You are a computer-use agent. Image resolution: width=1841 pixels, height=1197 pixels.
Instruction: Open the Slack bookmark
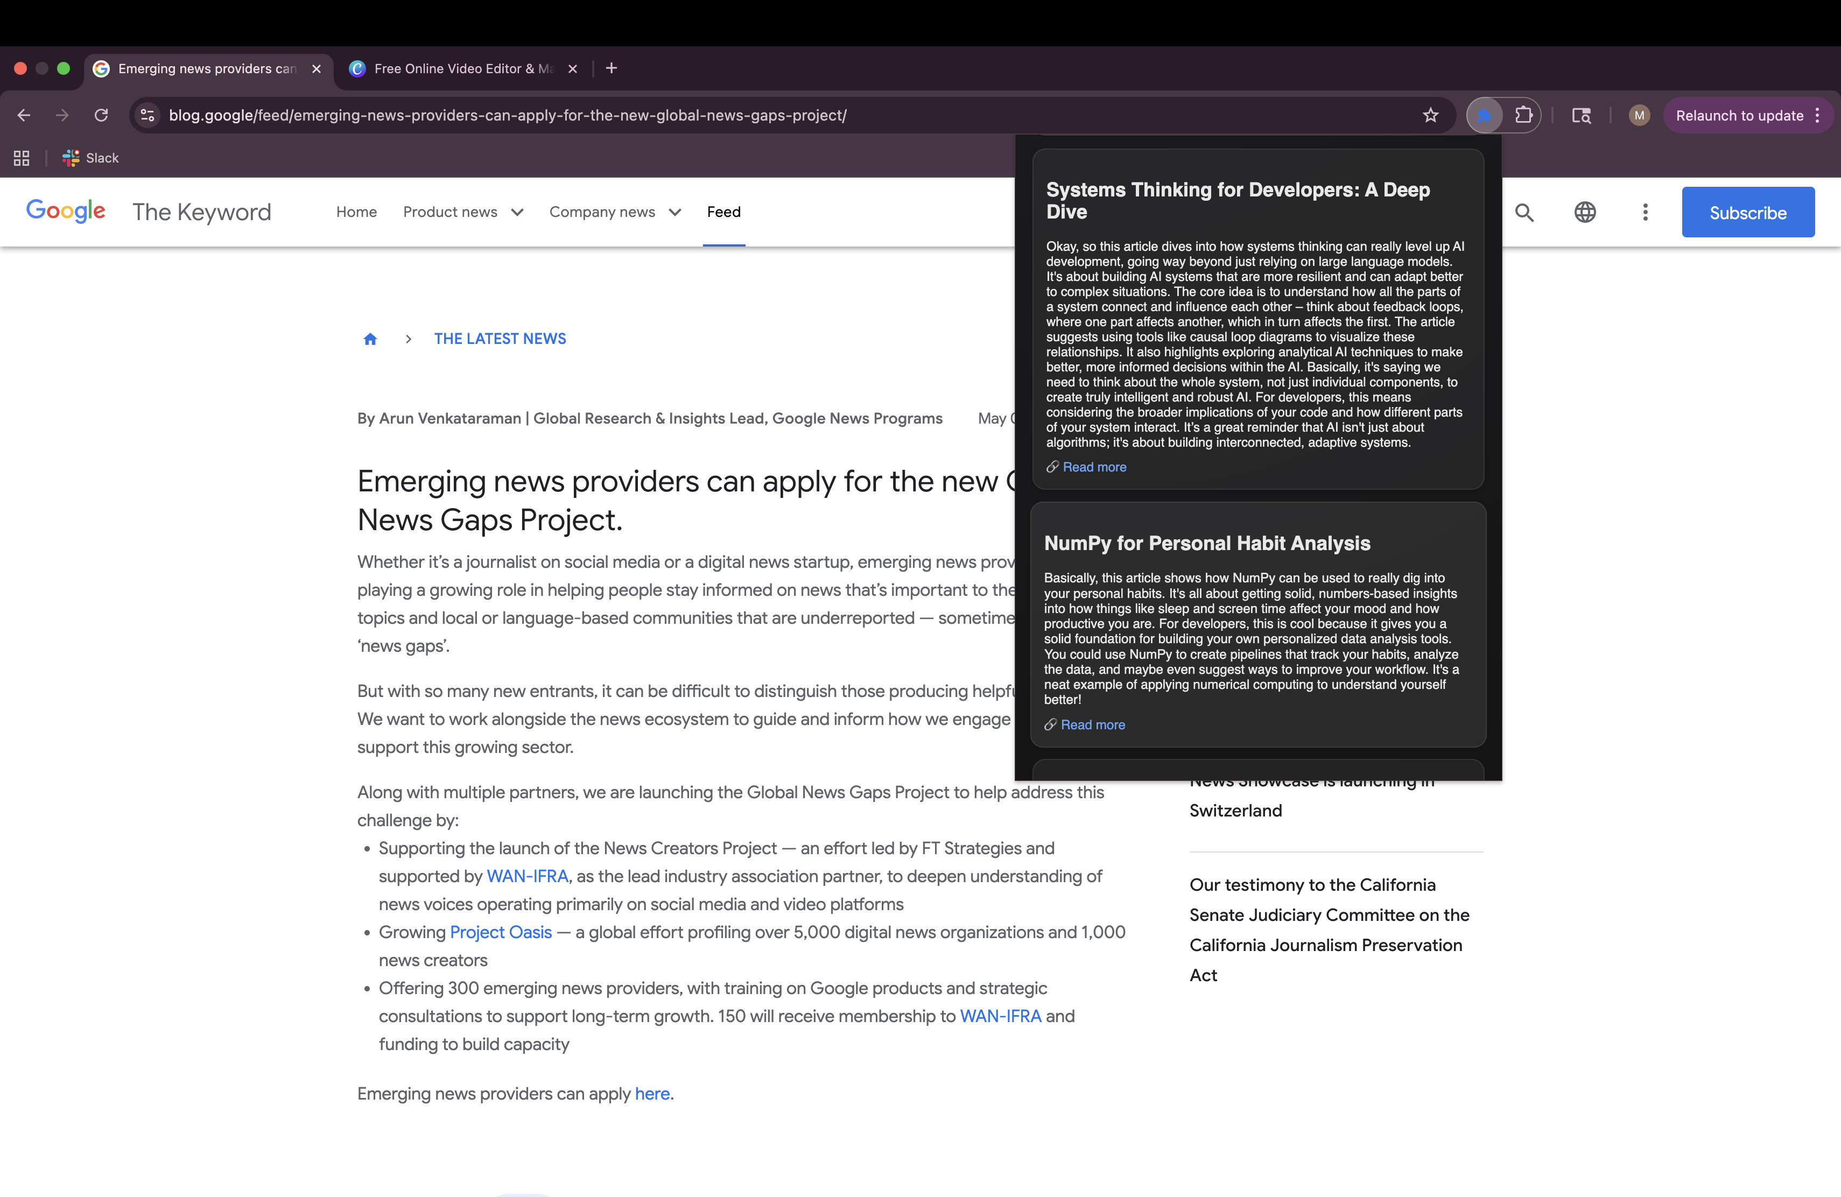click(92, 158)
